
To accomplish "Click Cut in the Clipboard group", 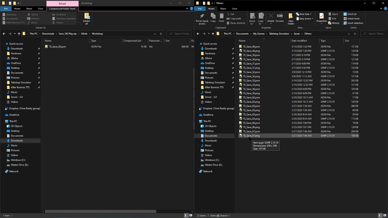I will click(230, 14).
